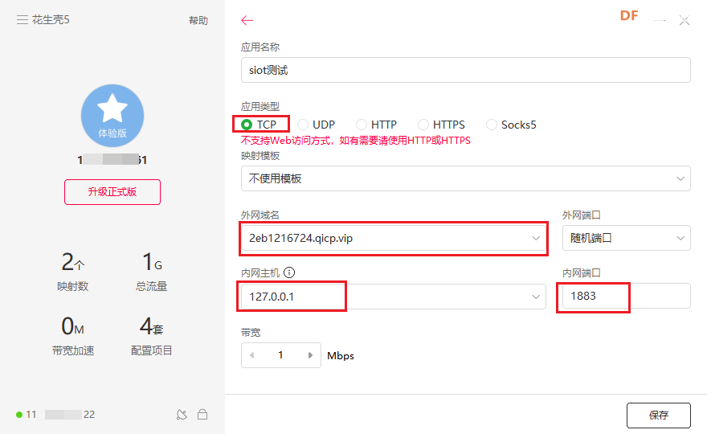Select the UDP application type
This screenshot has height=434, width=707.
[x=303, y=125]
